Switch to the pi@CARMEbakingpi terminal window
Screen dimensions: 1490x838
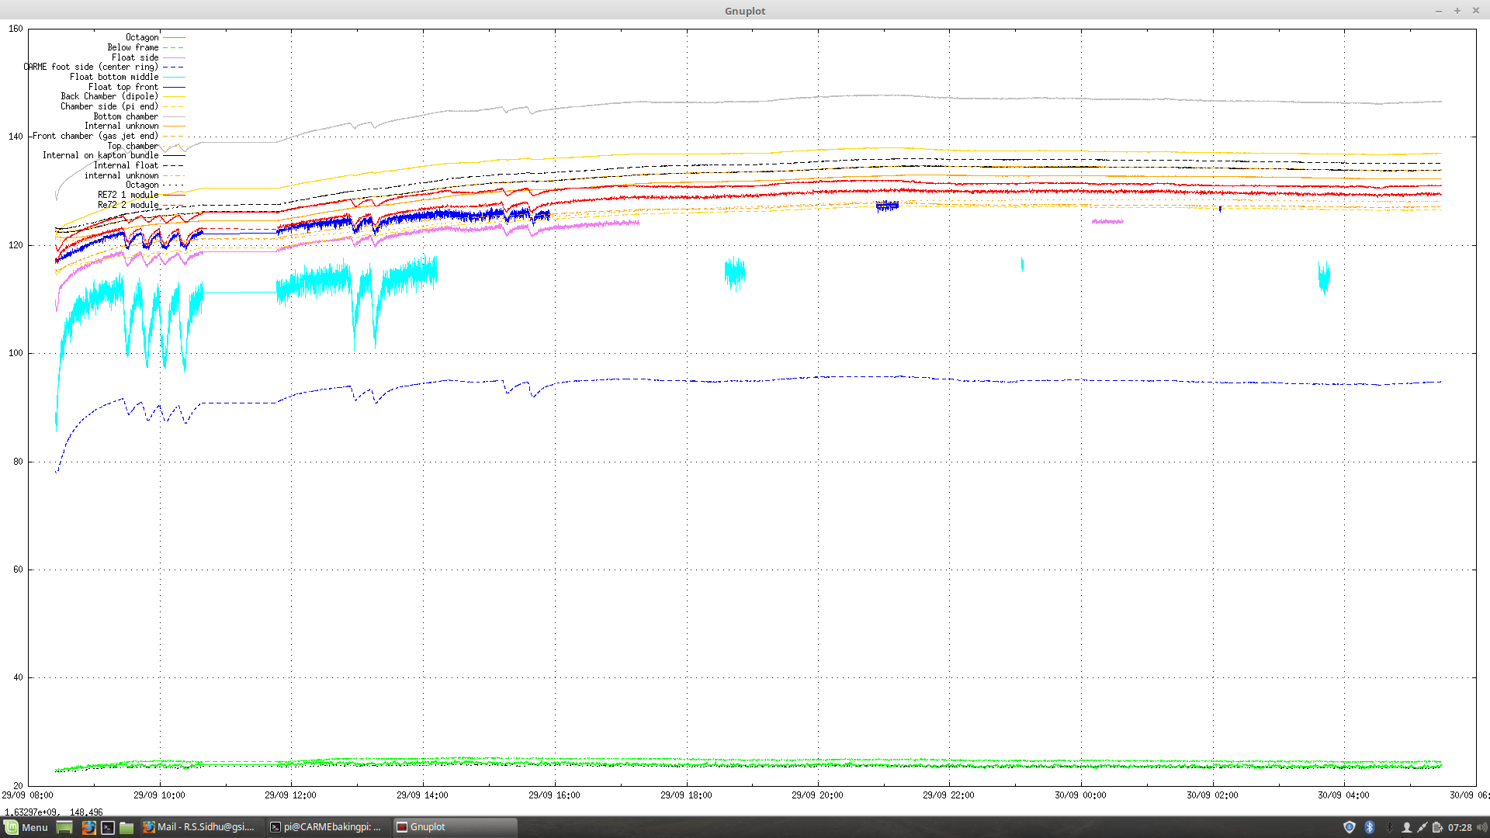(326, 827)
